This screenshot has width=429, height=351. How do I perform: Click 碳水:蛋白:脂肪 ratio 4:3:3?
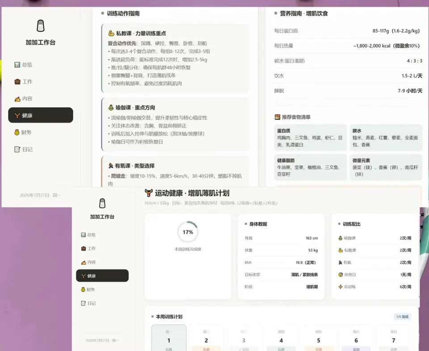pos(415,61)
